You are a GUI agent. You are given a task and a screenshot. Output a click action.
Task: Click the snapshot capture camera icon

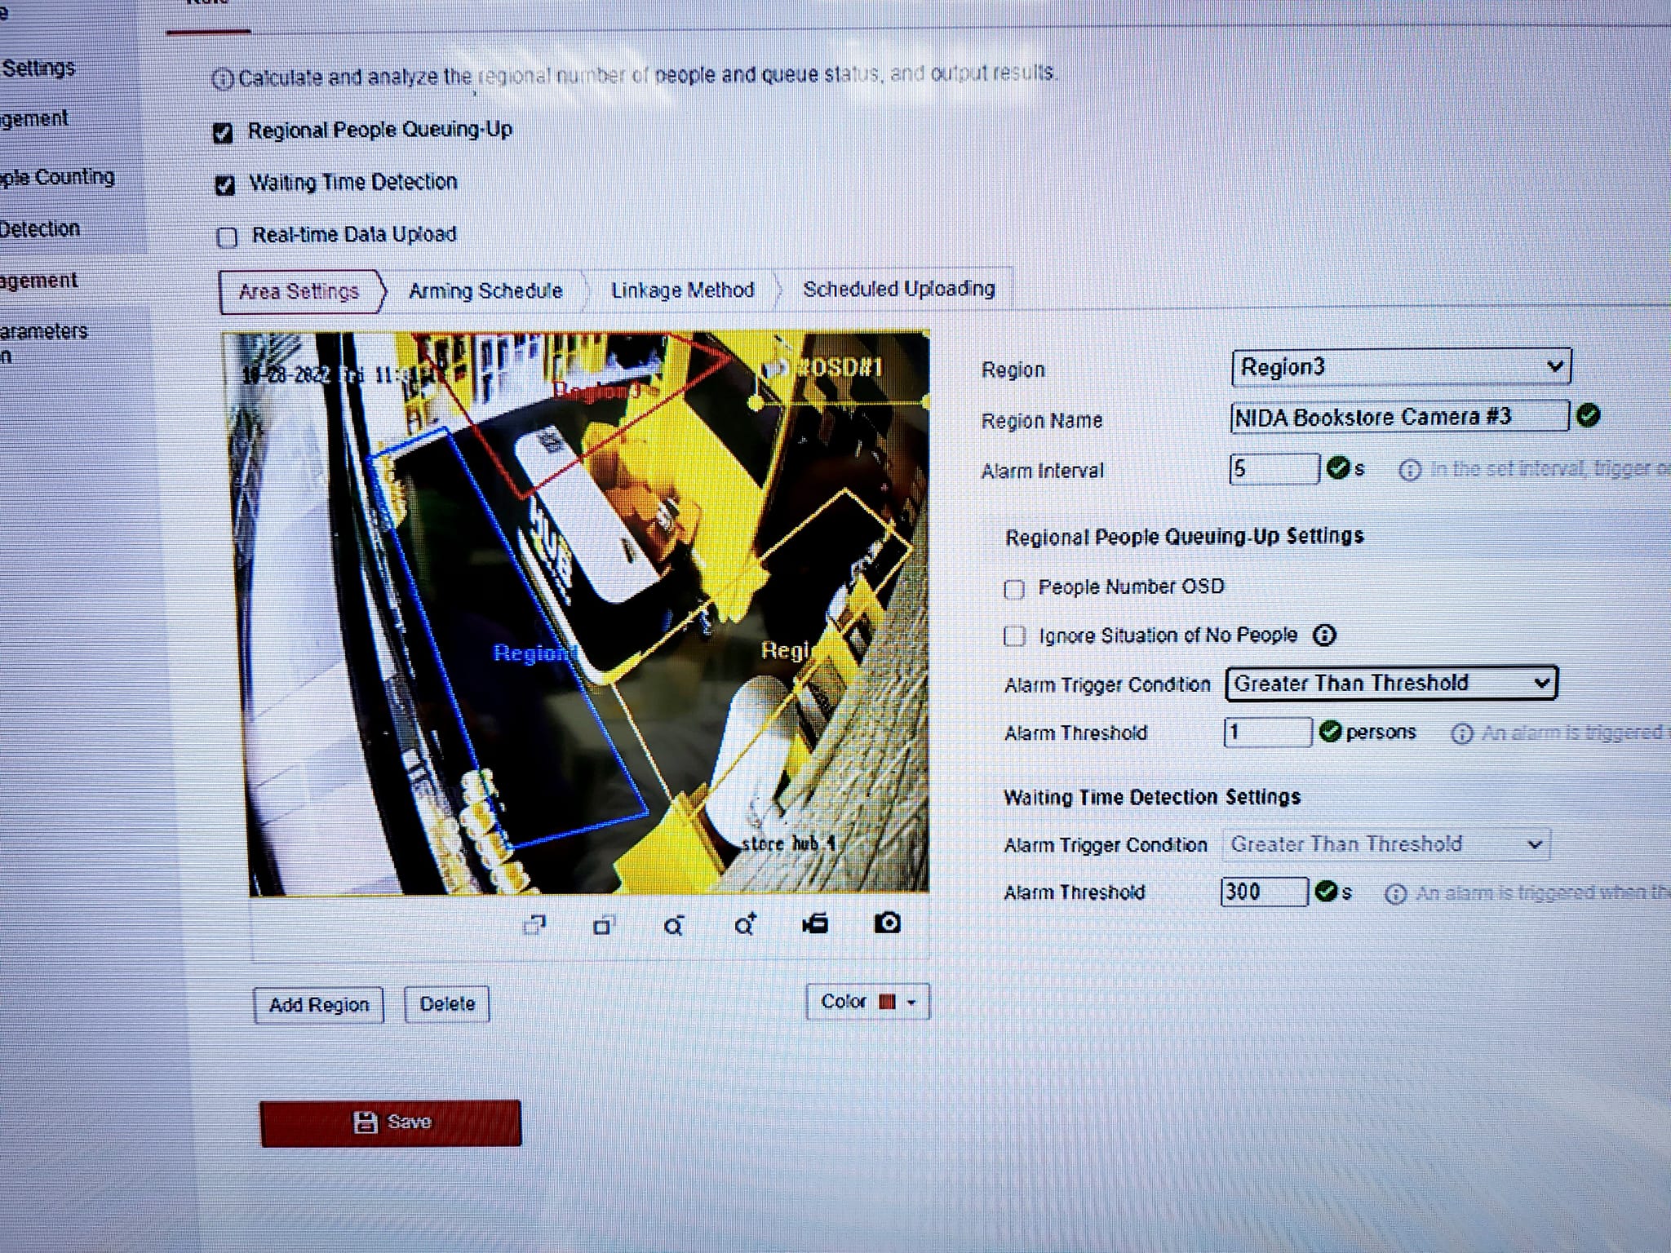click(x=887, y=923)
